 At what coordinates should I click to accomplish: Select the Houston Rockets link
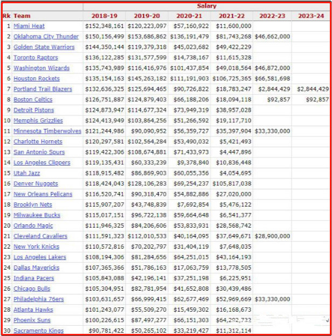[x=37, y=79]
